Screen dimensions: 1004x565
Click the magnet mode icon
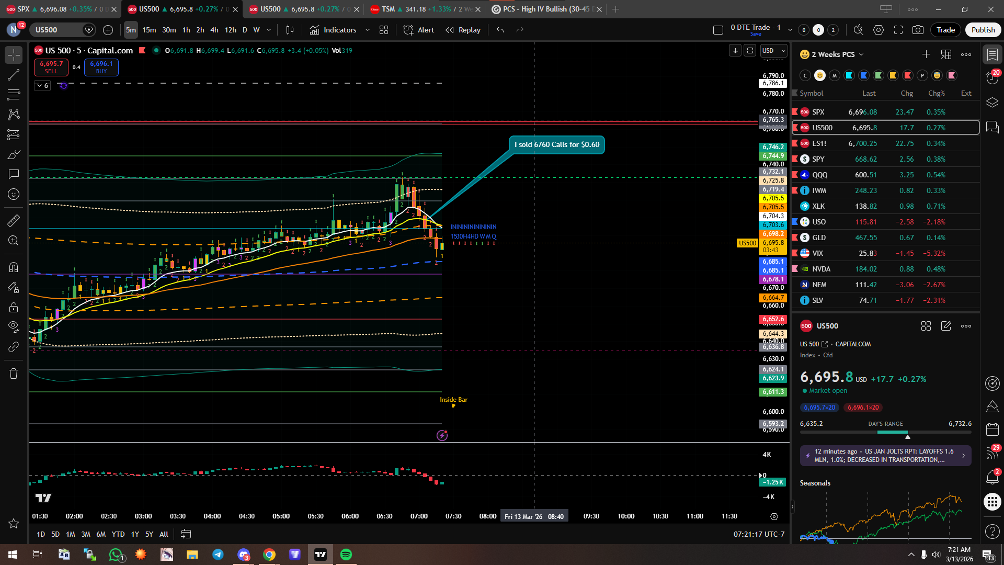(14, 267)
